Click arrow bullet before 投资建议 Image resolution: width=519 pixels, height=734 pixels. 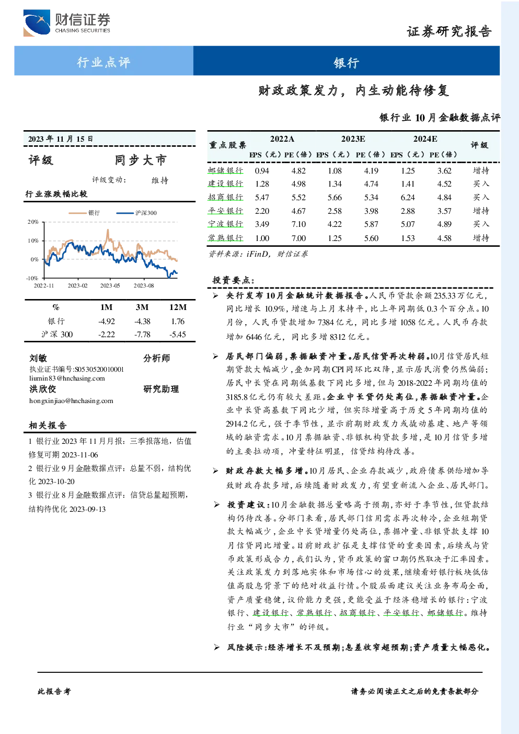pyautogui.click(x=216, y=504)
